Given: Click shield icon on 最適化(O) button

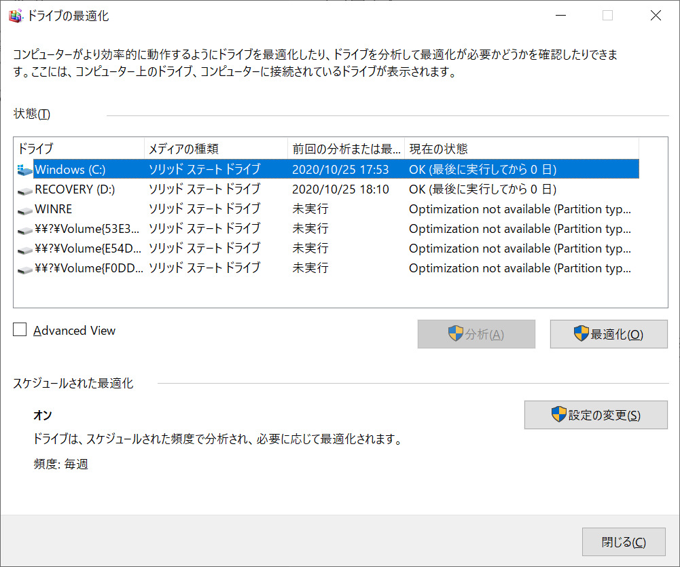Looking at the screenshot, I should [x=581, y=334].
